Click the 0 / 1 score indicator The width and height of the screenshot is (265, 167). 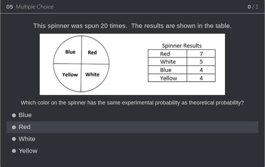click(x=253, y=7)
